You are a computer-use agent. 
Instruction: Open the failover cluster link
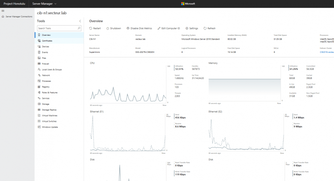click(327, 52)
